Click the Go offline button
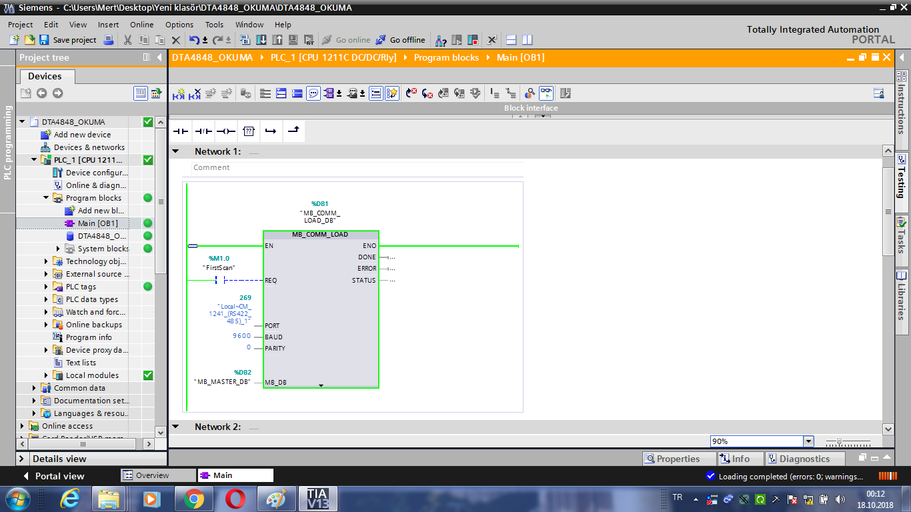This screenshot has height=512, width=911. (x=400, y=40)
